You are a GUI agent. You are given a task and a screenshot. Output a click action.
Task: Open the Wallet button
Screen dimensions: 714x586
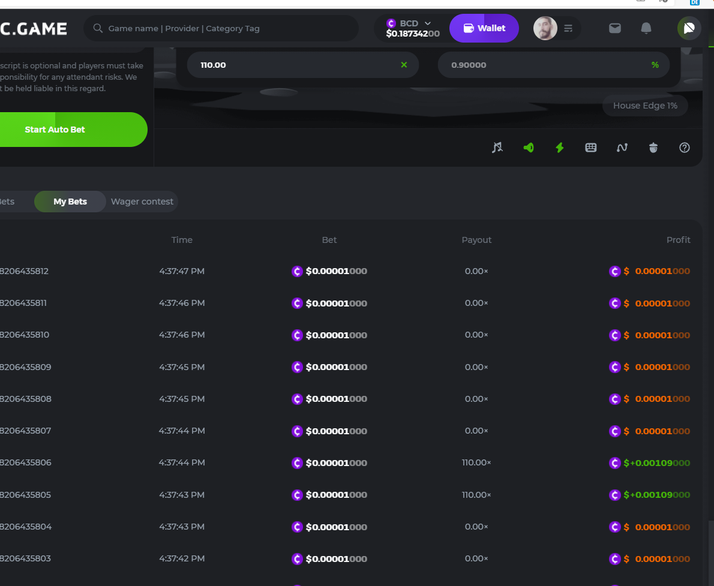(x=484, y=28)
